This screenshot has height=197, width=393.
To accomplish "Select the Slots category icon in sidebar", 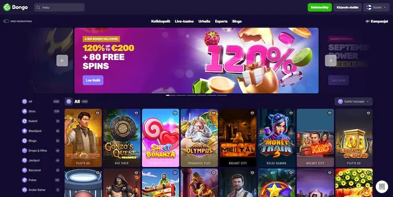I will pos(24,112).
